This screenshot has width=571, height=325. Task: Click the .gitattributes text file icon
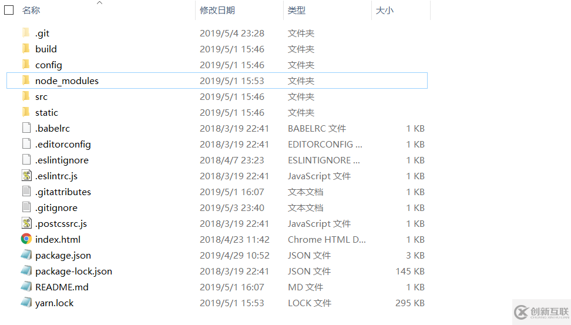coord(26,191)
